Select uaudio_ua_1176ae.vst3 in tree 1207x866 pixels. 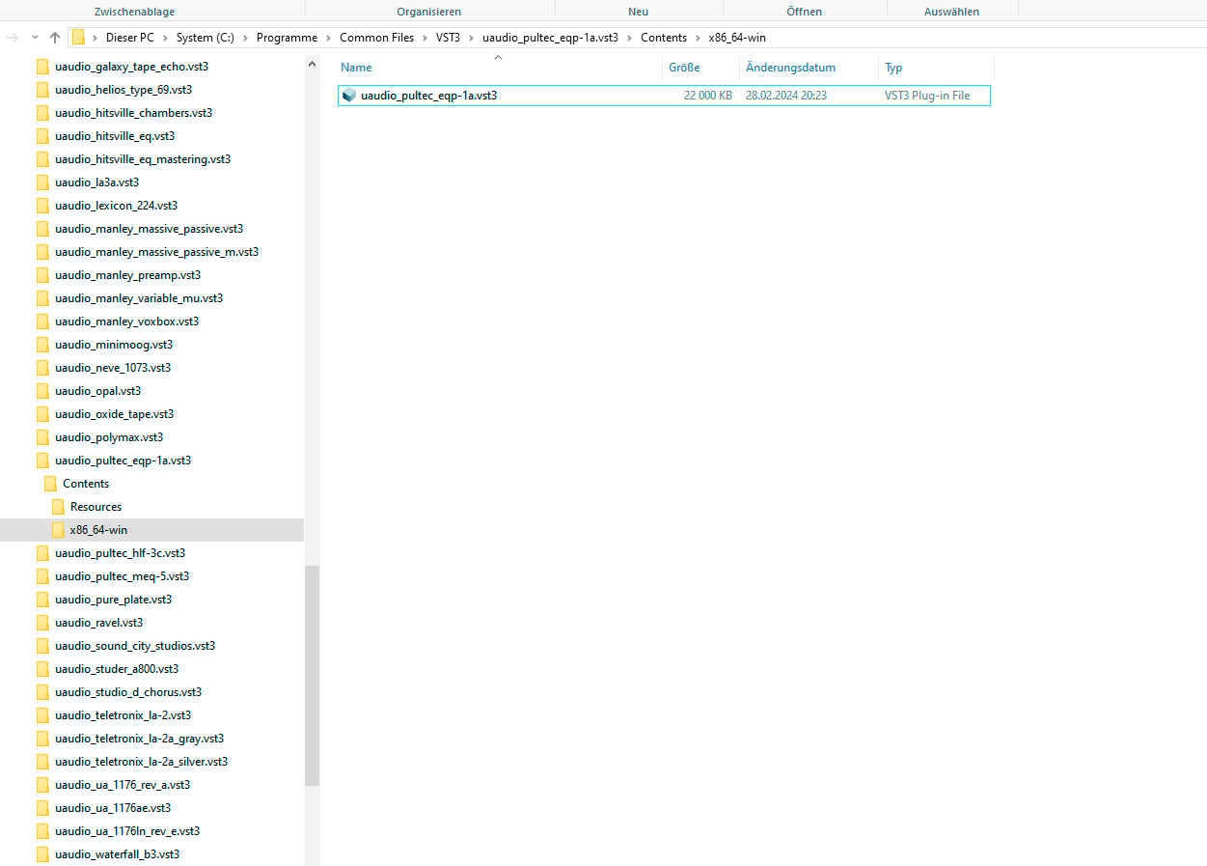pyautogui.click(x=113, y=808)
